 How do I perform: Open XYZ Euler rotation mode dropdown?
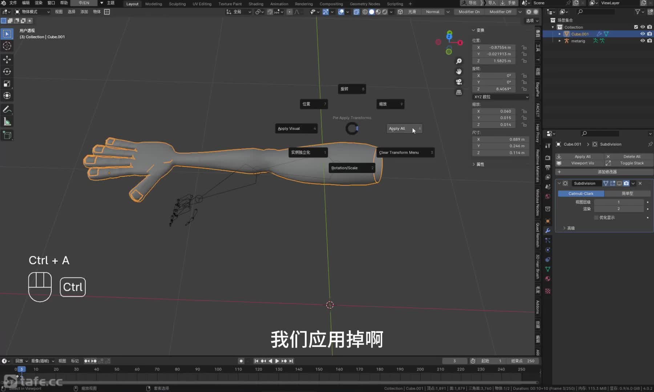click(x=500, y=97)
